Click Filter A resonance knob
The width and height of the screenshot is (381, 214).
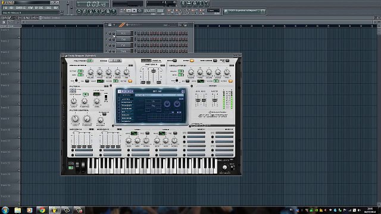pos(85,101)
